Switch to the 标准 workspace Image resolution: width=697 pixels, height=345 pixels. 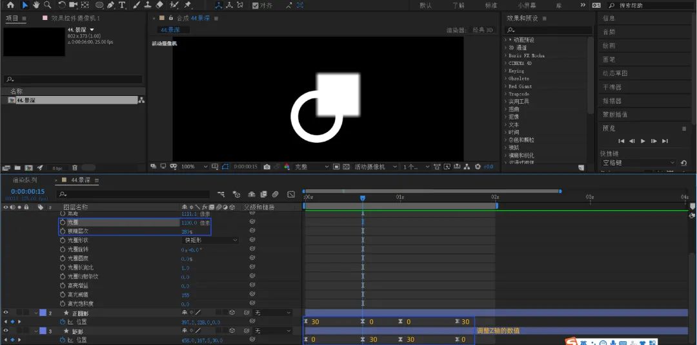pyautogui.click(x=490, y=5)
